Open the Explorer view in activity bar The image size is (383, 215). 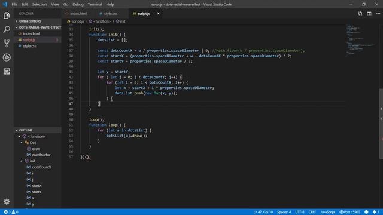point(7,16)
